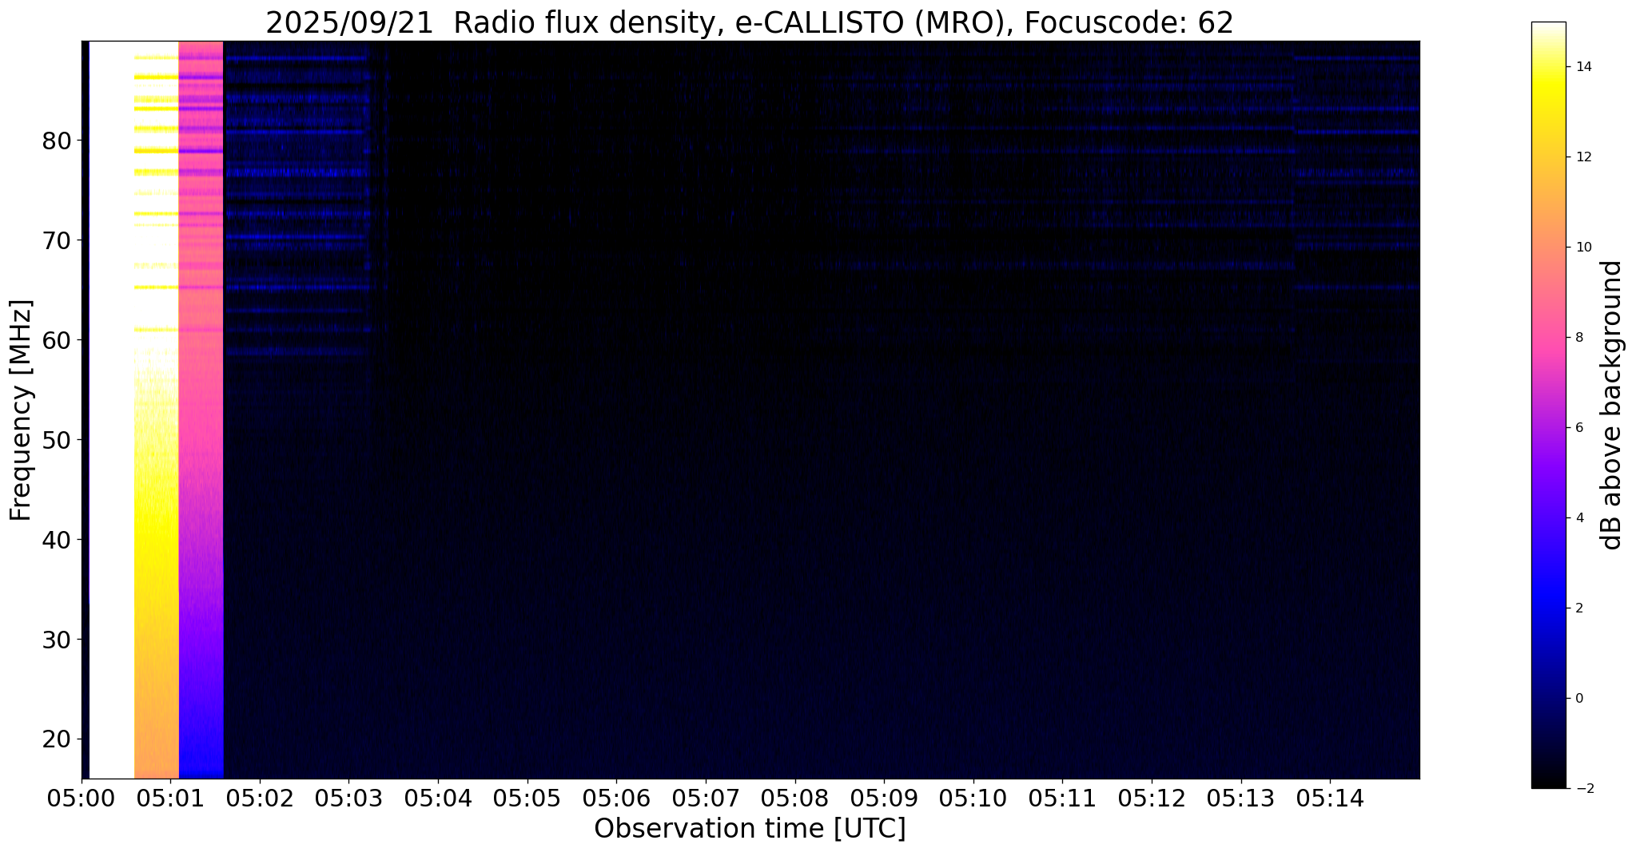Click the 14 colorbar tick label

click(1582, 67)
